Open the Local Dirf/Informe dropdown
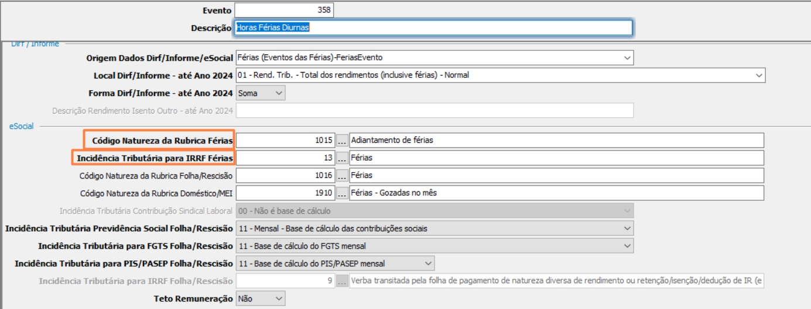Viewport: 811px width, 309px height. click(759, 75)
